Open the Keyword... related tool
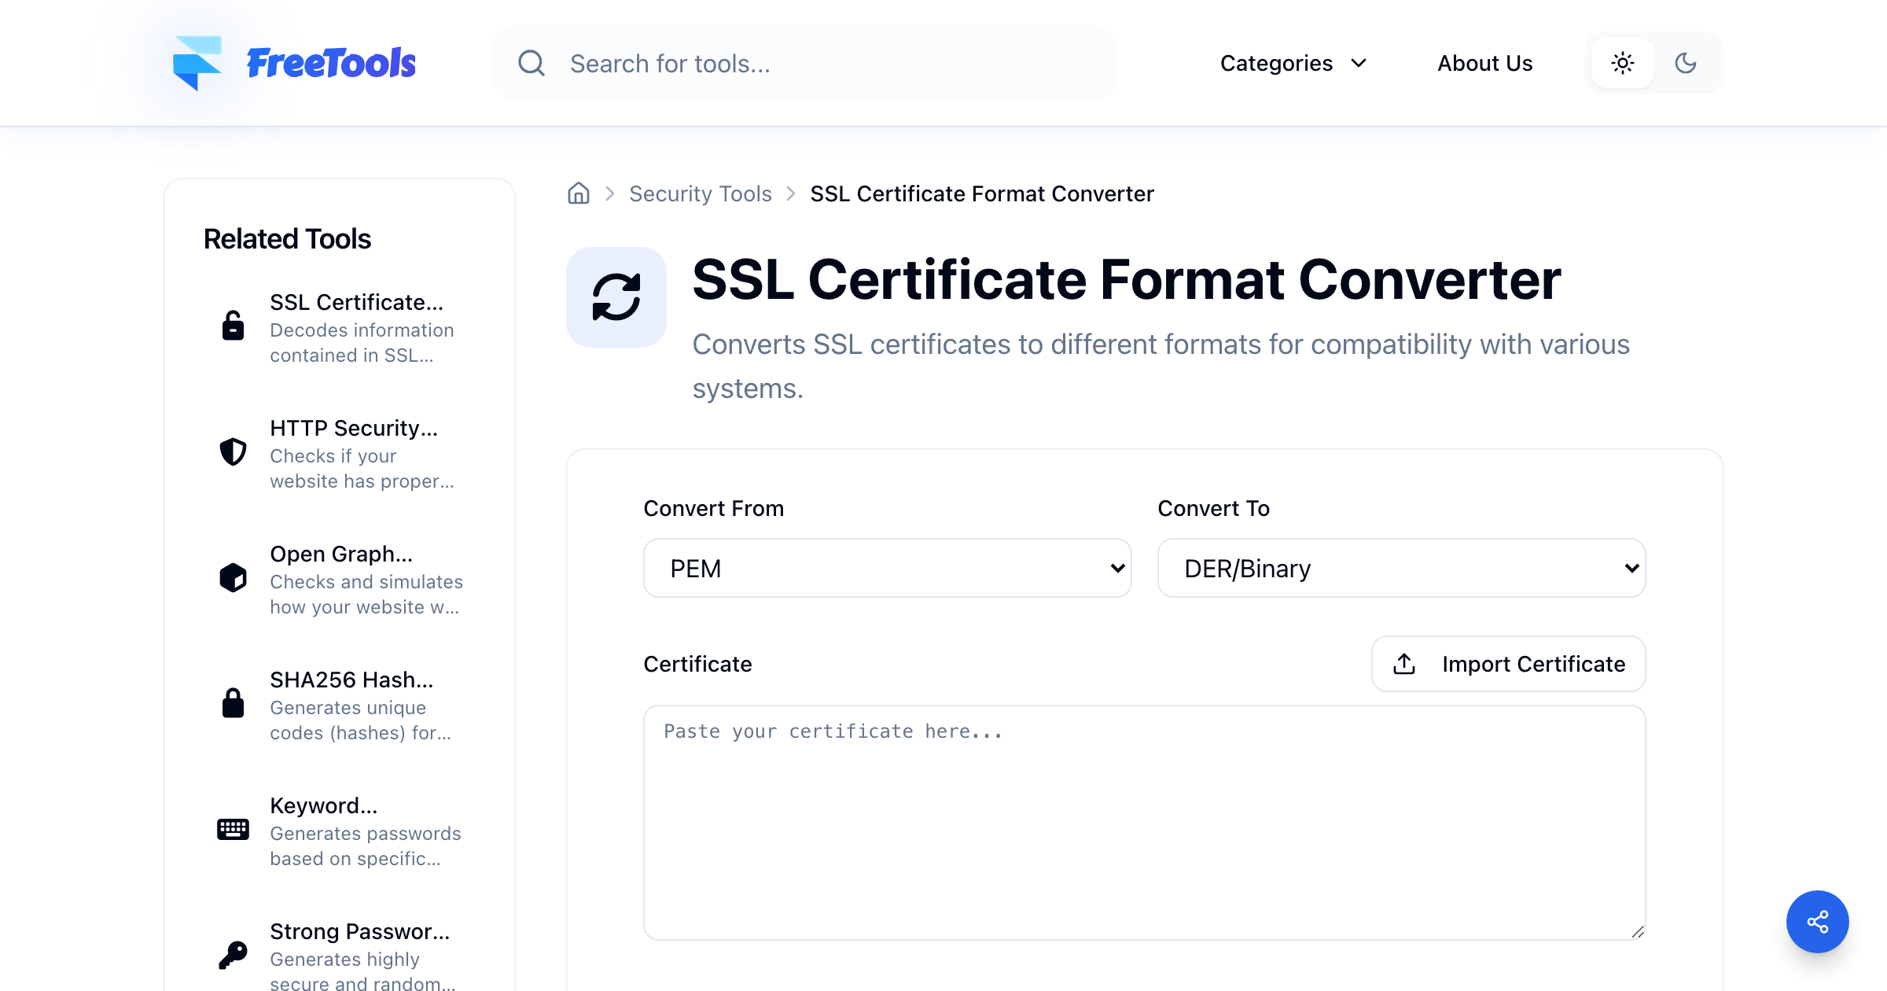 (x=340, y=831)
